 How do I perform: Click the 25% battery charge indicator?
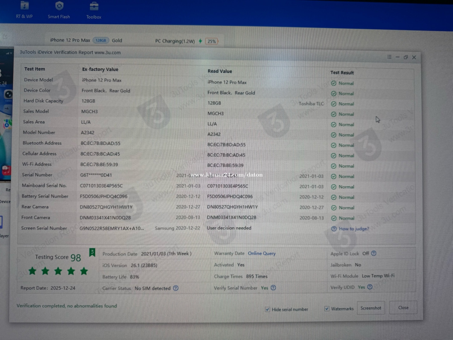pos(212,41)
